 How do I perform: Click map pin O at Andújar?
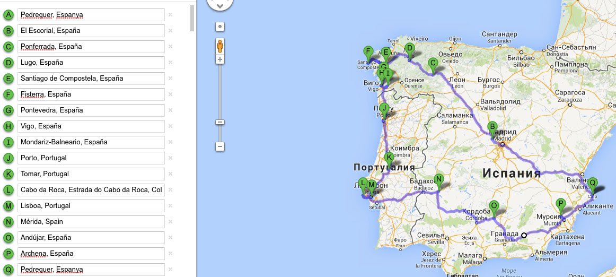pyautogui.click(x=494, y=208)
